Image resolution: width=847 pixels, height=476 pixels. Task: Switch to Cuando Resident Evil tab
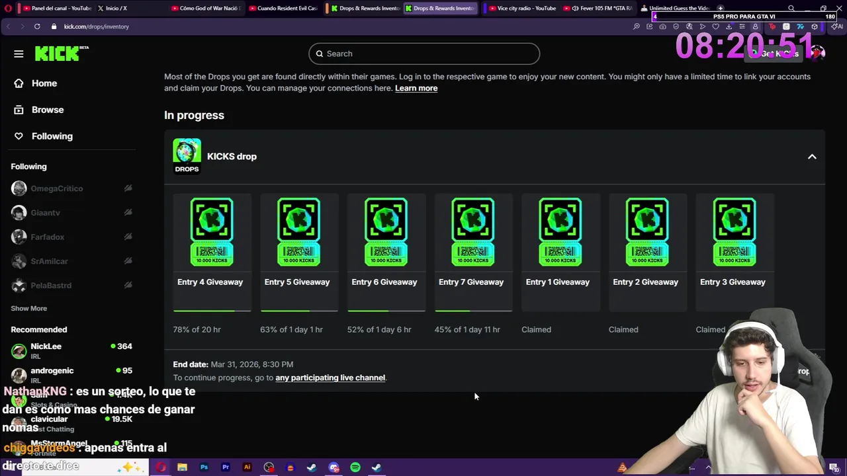tap(283, 8)
